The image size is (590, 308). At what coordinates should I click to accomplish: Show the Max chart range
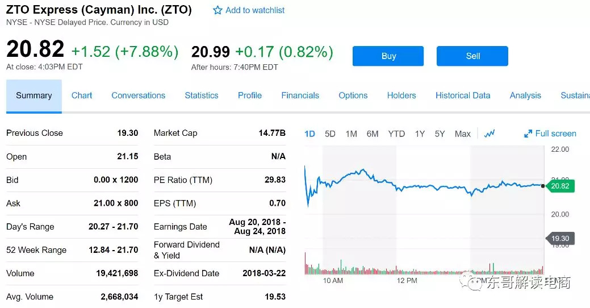click(x=463, y=134)
